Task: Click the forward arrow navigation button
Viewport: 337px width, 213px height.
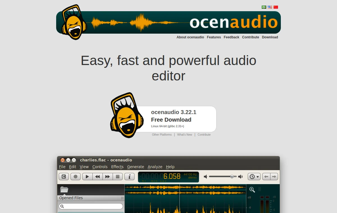Action: tap(274, 177)
